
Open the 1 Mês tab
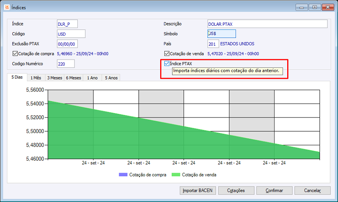tap(36, 78)
